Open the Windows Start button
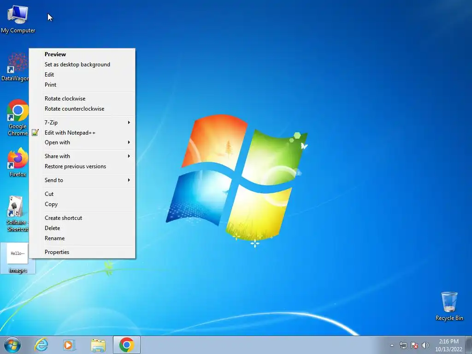The image size is (472, 354). point(12,345)
